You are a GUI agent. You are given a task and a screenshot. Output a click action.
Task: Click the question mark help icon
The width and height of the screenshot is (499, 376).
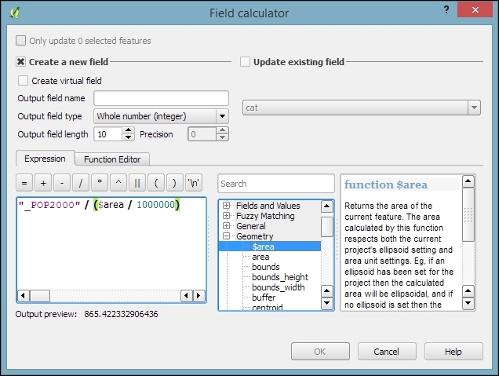(446, 10)
